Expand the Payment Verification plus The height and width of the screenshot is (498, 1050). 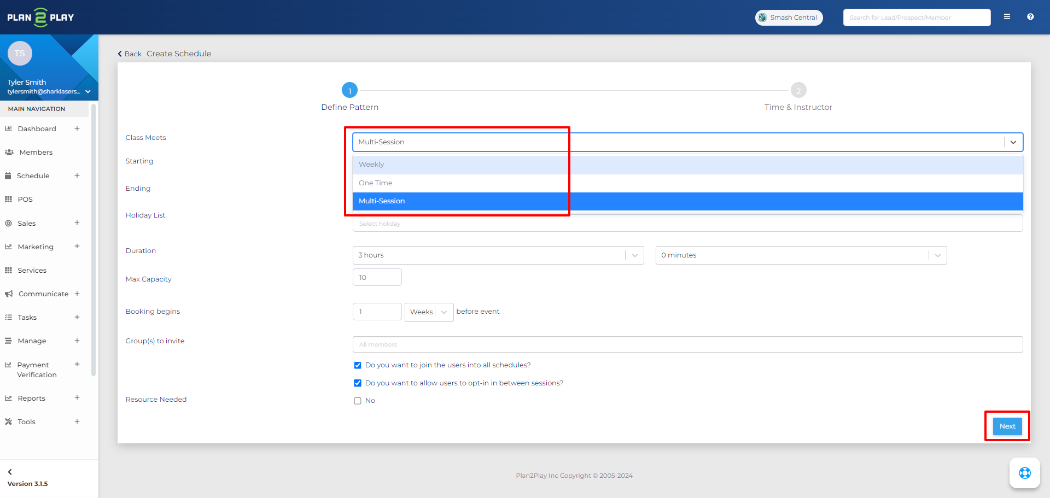tap(77, 364)
